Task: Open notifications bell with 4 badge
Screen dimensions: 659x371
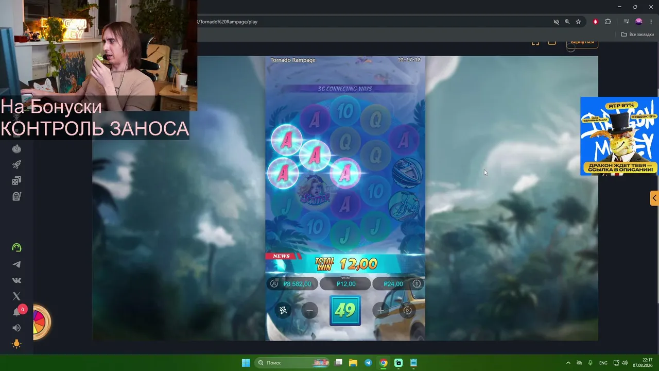Action: pyautogui.click(x=18, y=311)
